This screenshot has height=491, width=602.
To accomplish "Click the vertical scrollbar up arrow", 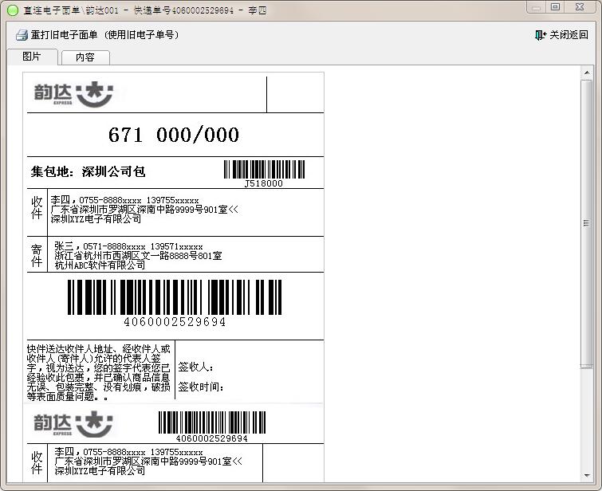I will 588,73.
